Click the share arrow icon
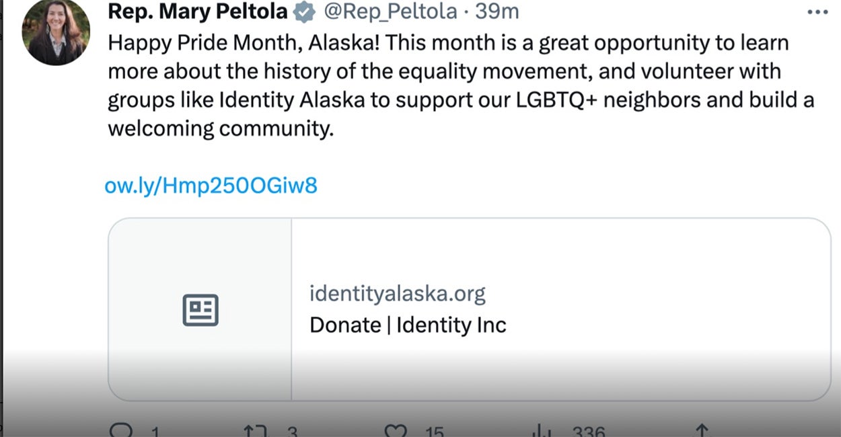Image resolution: width=841 pixels, height=437 pixels. (x=702, y=431)
